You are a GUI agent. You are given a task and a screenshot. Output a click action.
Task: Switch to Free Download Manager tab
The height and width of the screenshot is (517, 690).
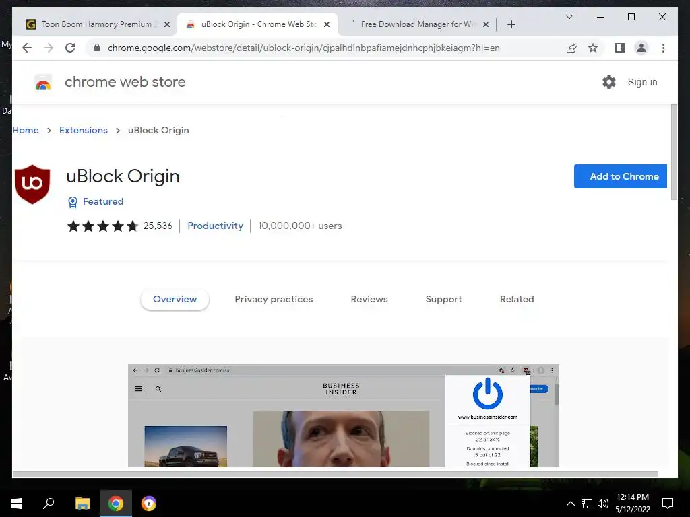tap(416, 24)
